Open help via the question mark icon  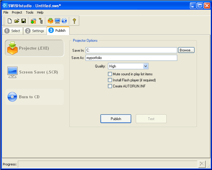point(74,21)
